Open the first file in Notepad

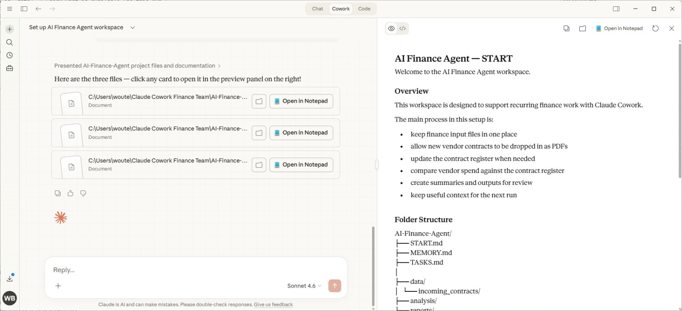(301, 101)
